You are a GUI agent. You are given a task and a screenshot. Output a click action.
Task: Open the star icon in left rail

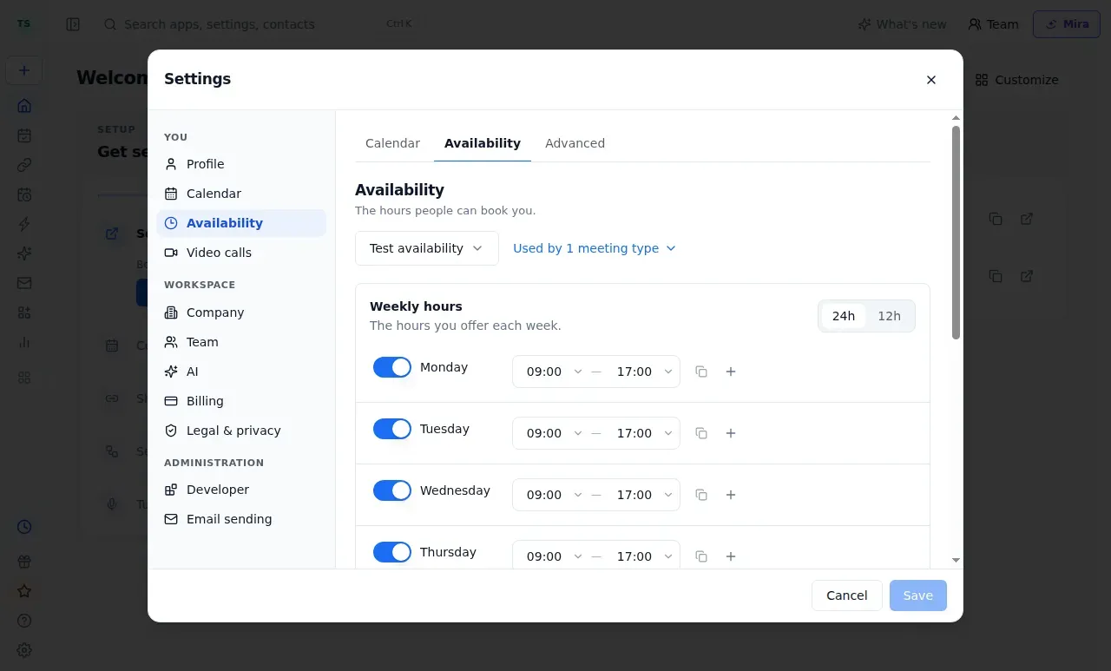tap(24, 591)
